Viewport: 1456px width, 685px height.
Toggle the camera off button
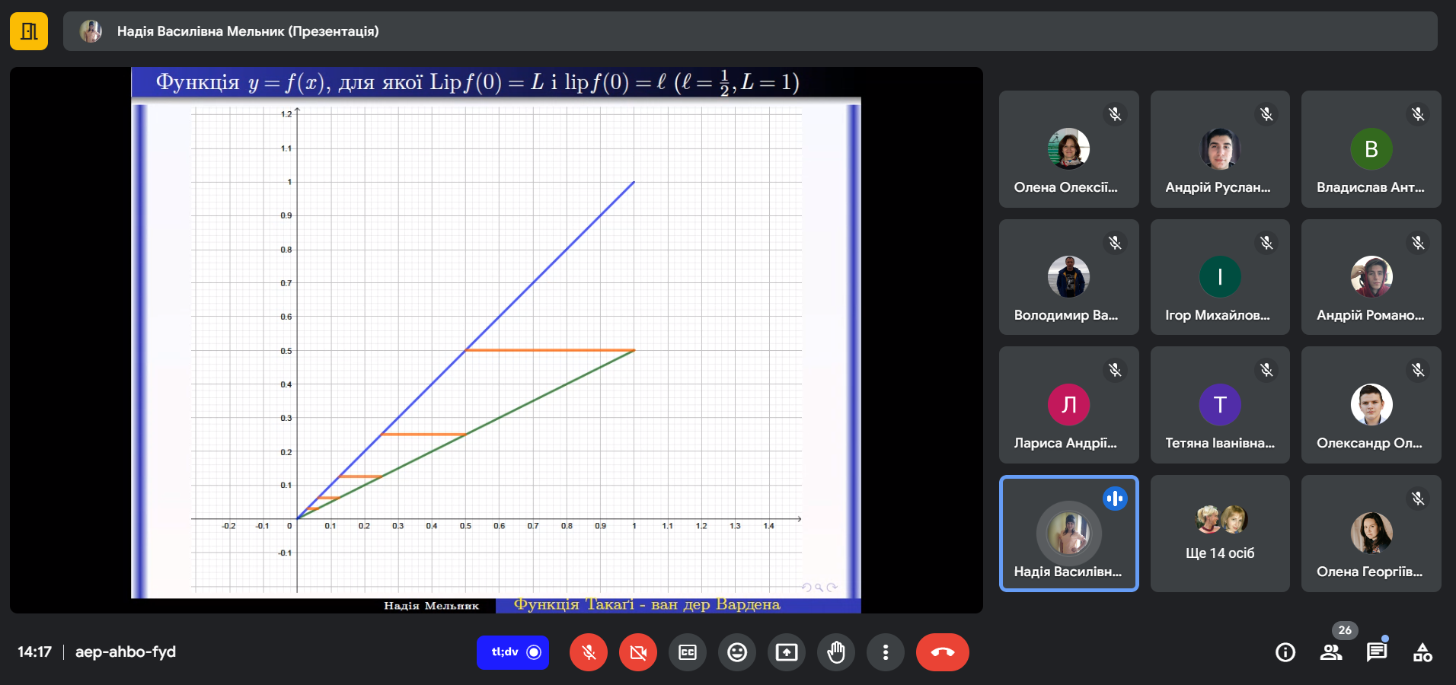(x=638, y=652)
